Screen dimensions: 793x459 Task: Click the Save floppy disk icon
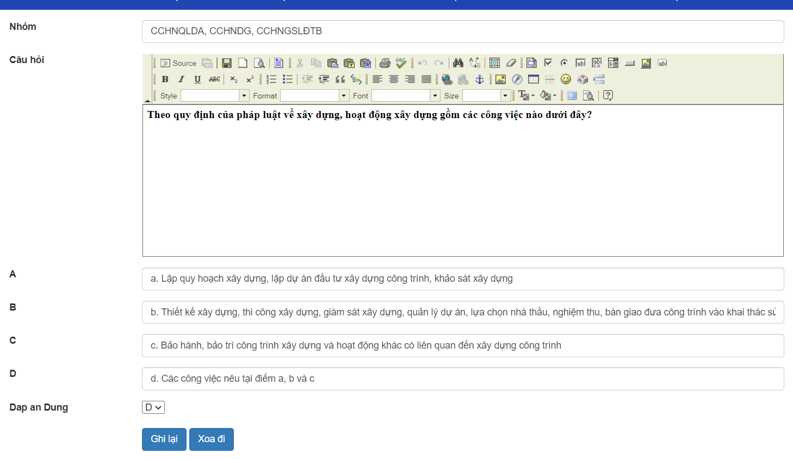click(x=227, y=63)
